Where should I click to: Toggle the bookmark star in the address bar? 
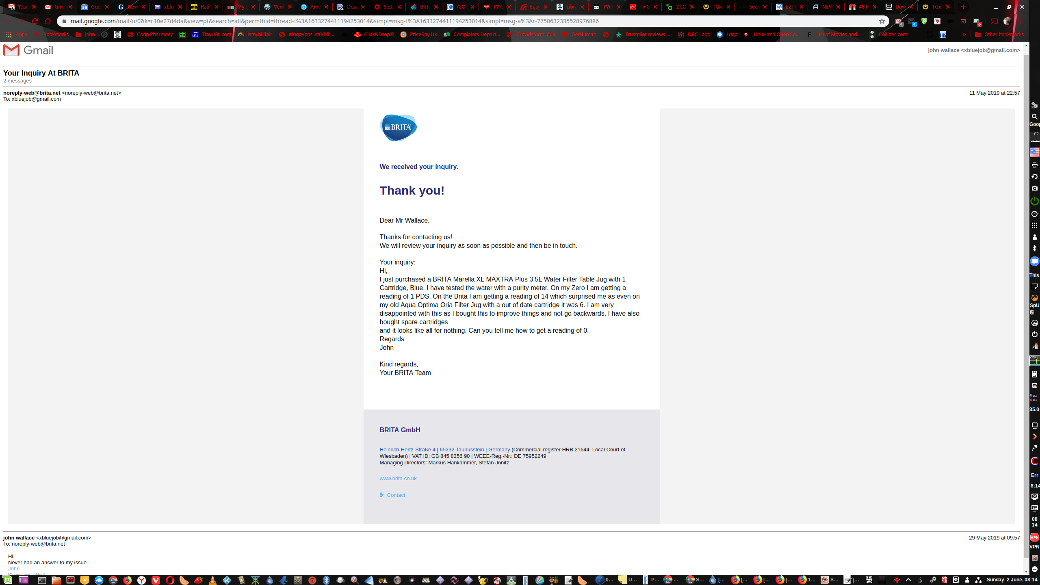881,21
